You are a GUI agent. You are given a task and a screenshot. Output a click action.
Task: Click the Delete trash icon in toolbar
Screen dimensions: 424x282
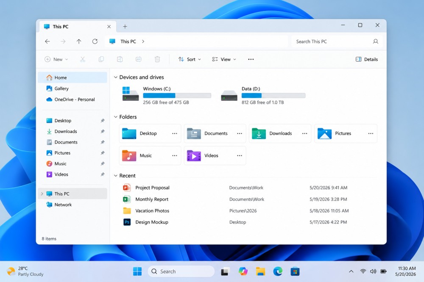point(157,59)
